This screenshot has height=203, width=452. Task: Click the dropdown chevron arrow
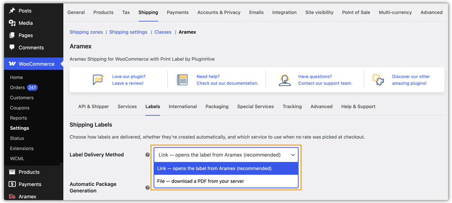click(293, 155)
